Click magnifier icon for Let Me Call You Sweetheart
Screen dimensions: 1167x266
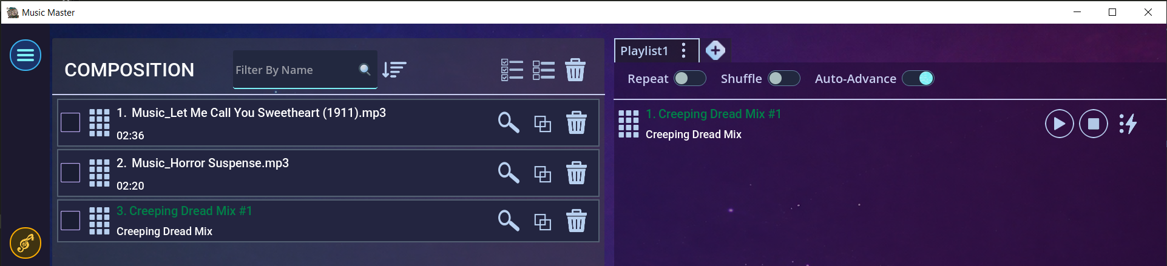point(508,122)
